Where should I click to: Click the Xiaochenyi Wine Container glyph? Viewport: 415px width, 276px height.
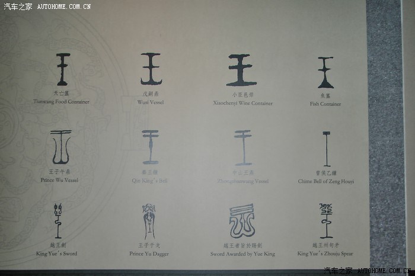tap(242, 70)
